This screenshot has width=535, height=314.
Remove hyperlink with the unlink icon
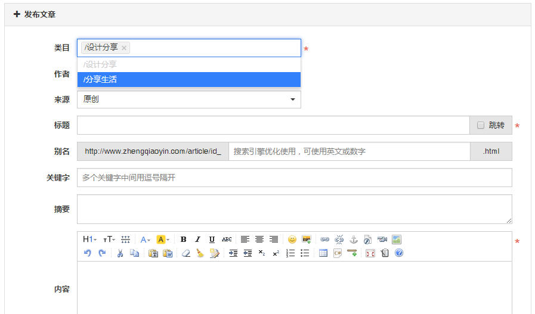(339, 240)
